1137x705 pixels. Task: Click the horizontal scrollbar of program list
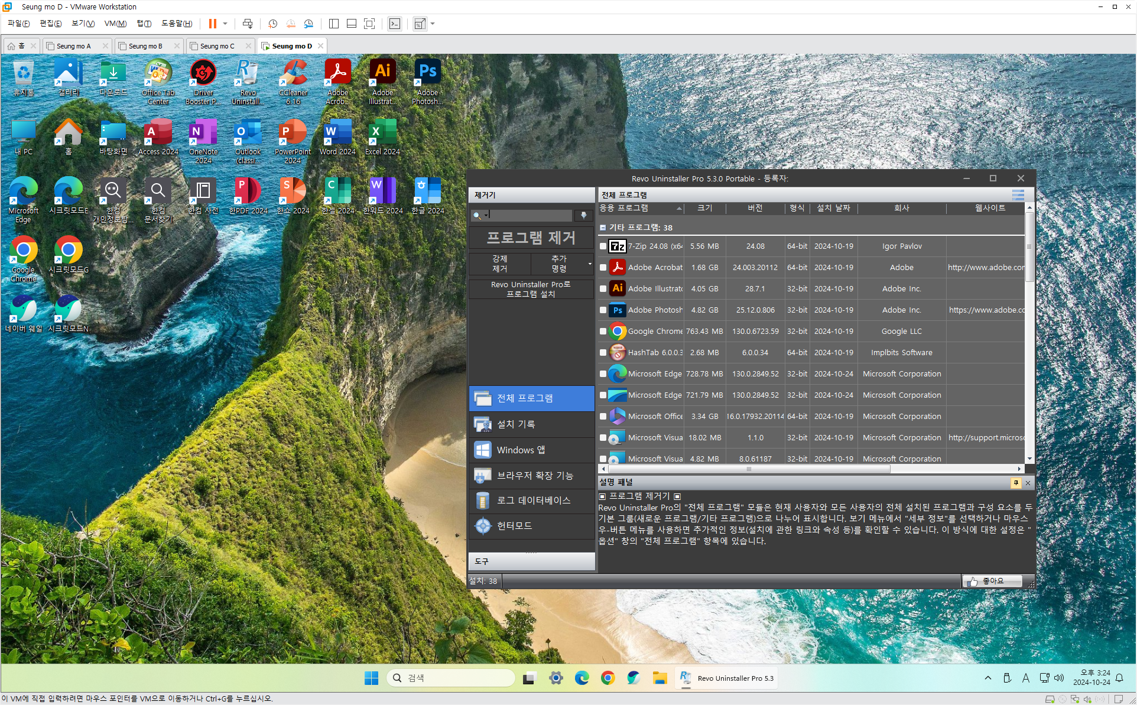[x=748, y=469]
